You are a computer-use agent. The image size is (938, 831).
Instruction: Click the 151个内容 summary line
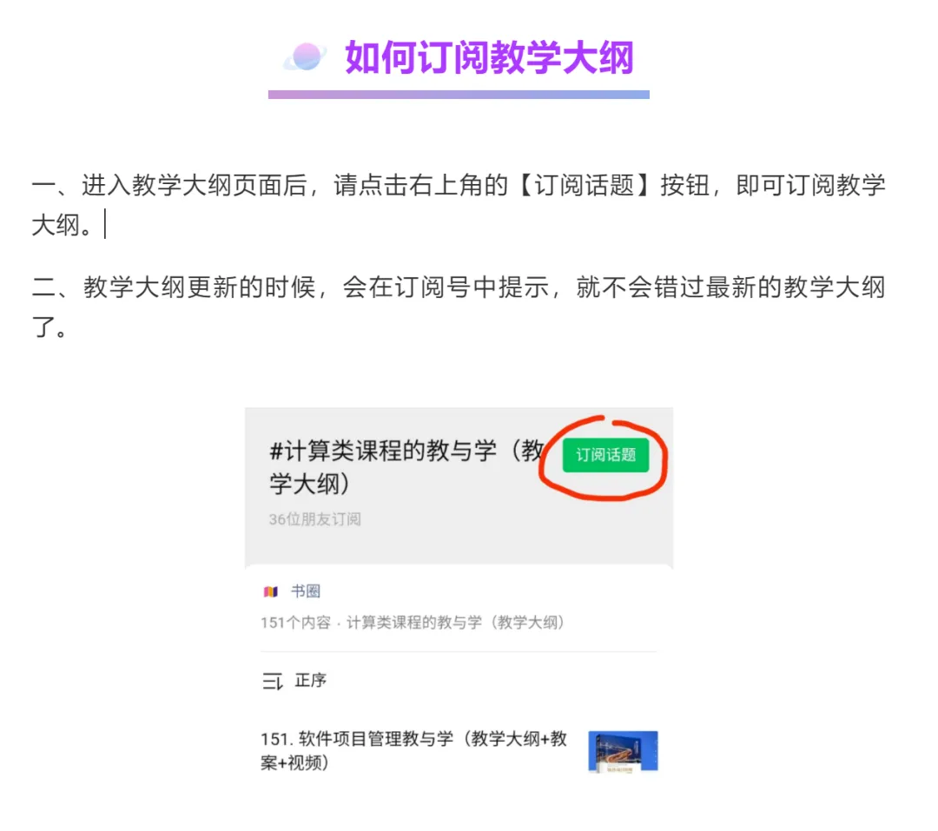point(413,623)
